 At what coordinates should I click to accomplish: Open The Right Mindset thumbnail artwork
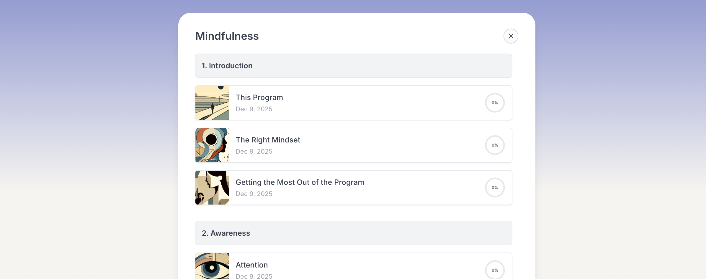coord(212,145)
